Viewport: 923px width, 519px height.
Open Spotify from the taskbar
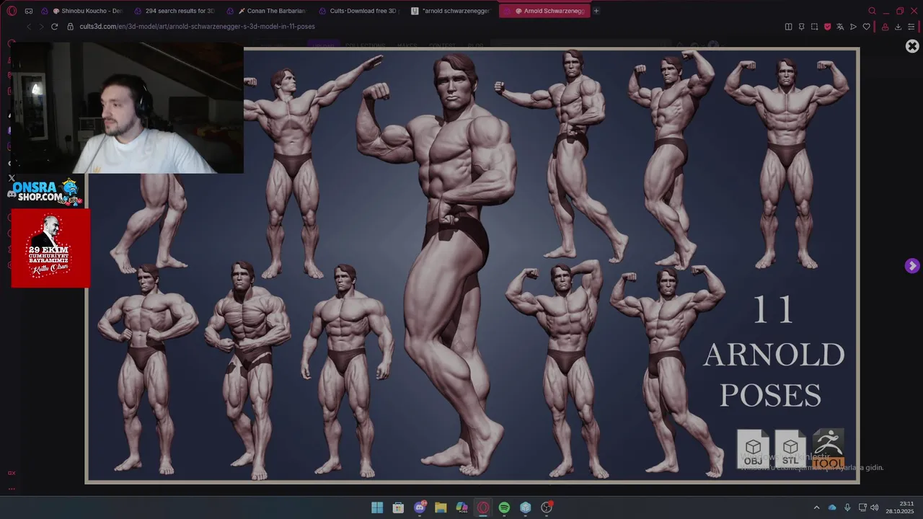pyautogui.click(x=504, y=507)
